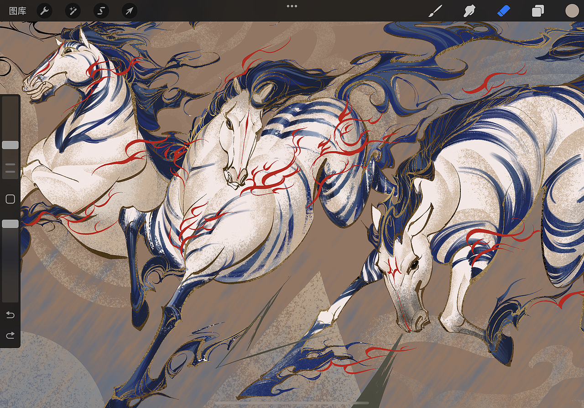The width and height of the screenshot is (584, 408).
Task: Open the Layers panel
Action: tap(538, 11)
